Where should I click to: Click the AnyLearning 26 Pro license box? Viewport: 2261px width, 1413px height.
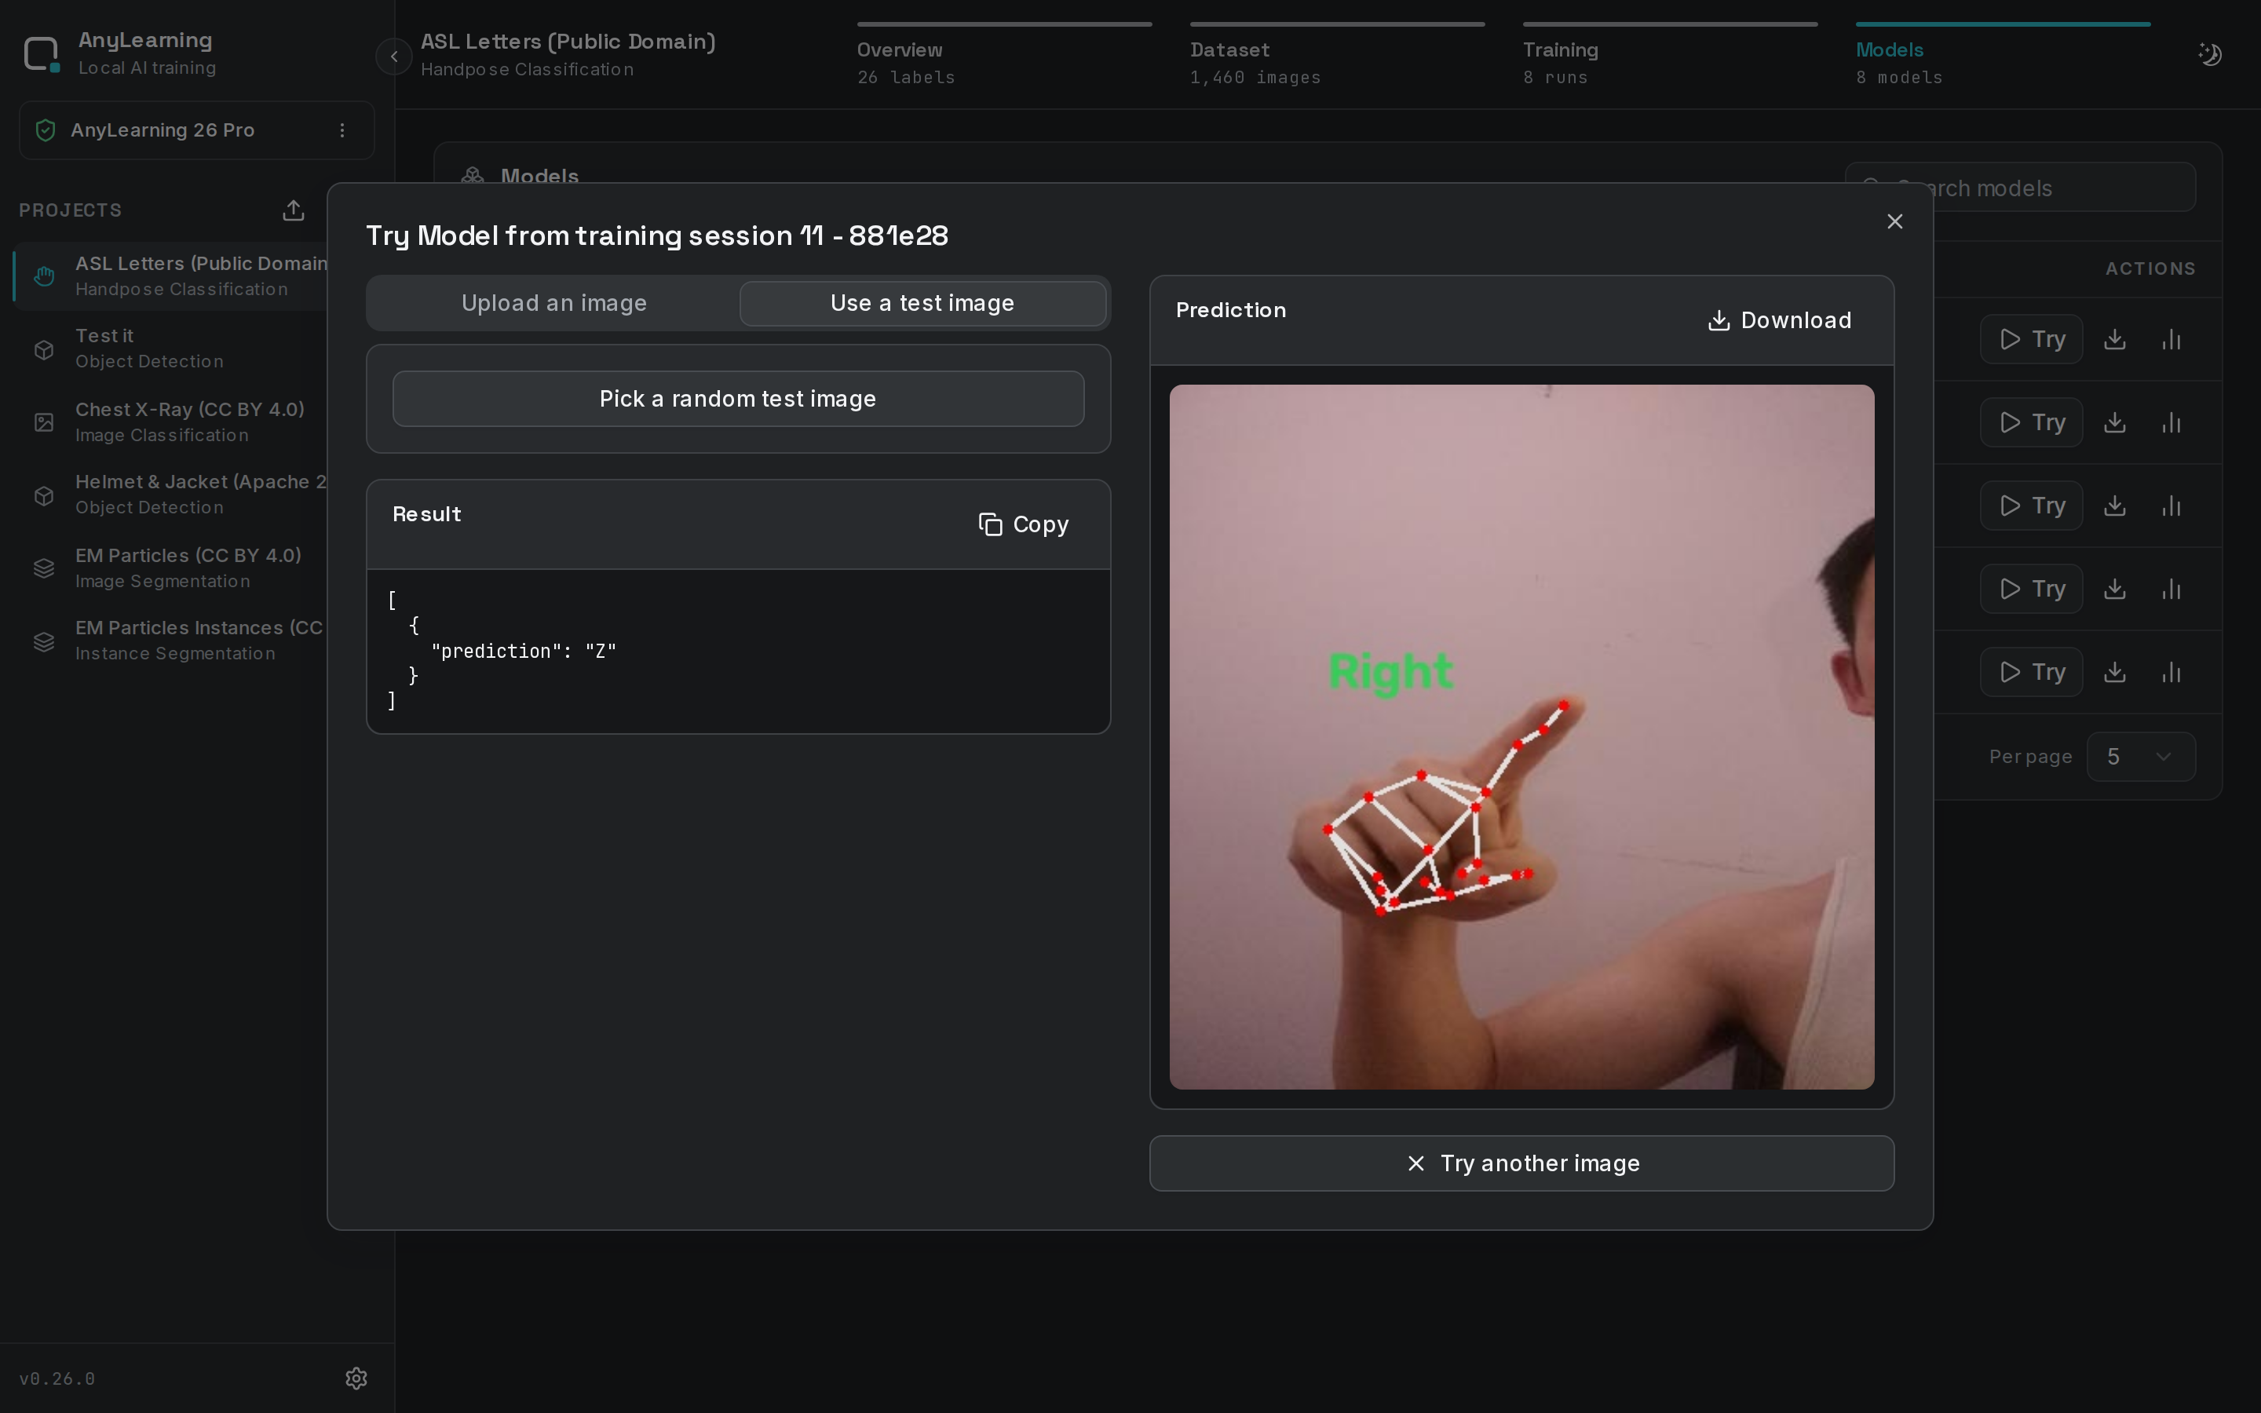196,130
